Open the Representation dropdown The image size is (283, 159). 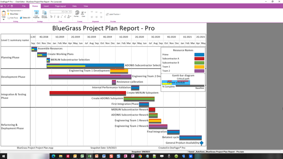click(15, 11)
